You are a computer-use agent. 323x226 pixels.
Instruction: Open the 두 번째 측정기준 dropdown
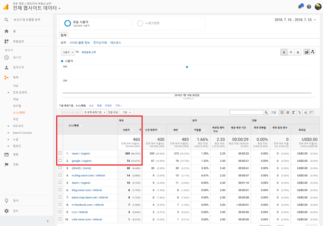point(95,113)
